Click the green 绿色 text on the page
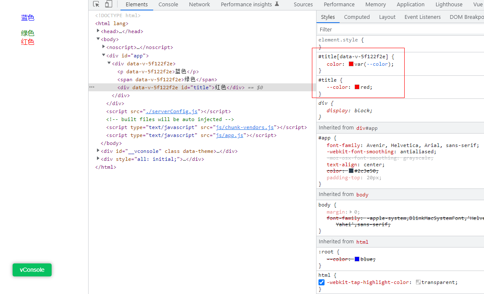 27,33
